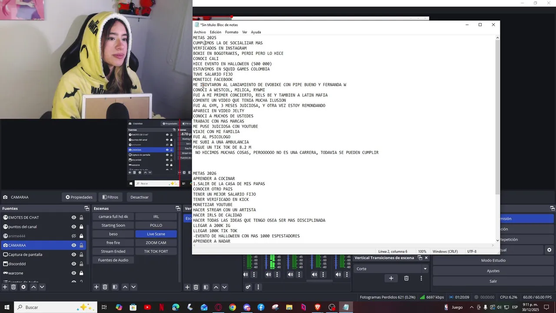Enable Modo Estudio

coord(493,260)
